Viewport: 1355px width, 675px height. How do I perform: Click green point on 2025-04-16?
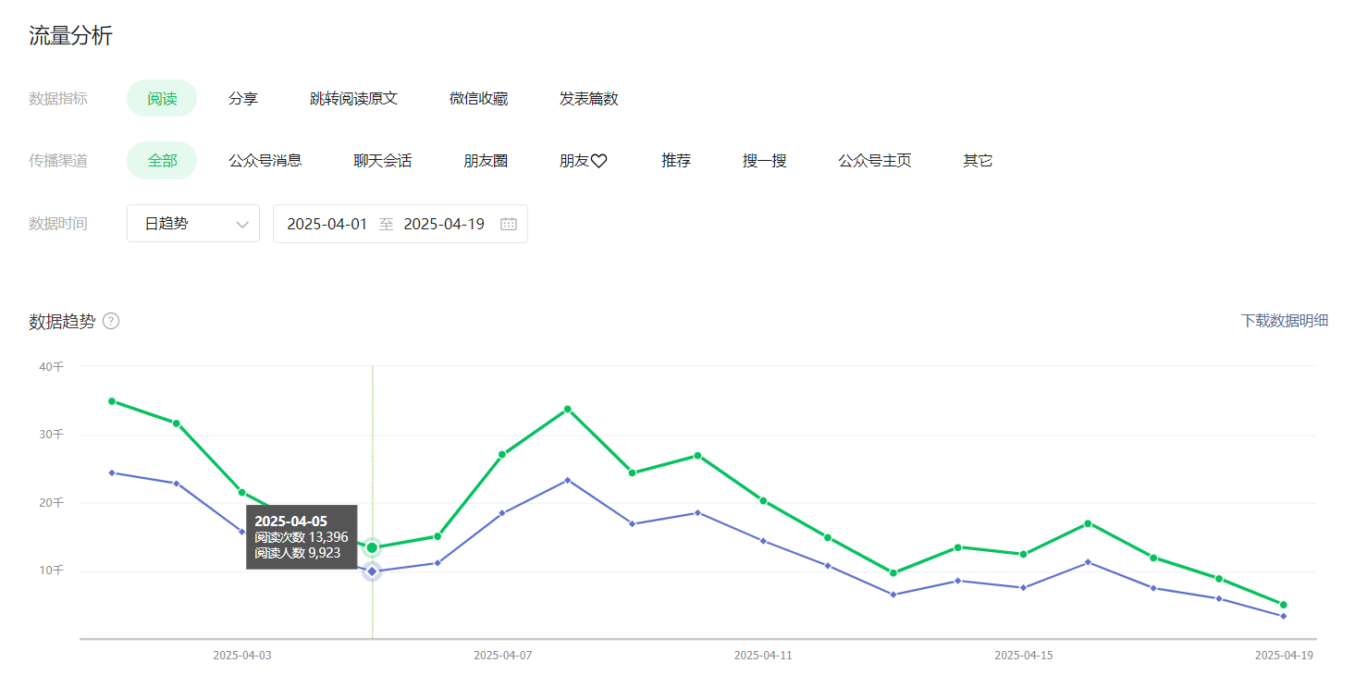[x=1088, y=523]
